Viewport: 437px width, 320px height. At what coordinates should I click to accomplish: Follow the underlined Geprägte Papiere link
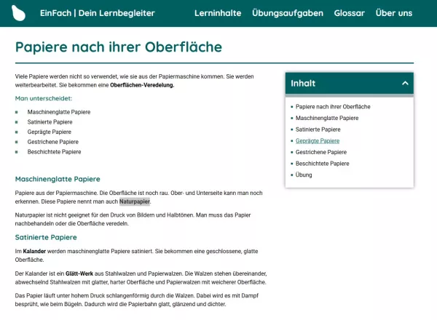[x=318, y=141]
